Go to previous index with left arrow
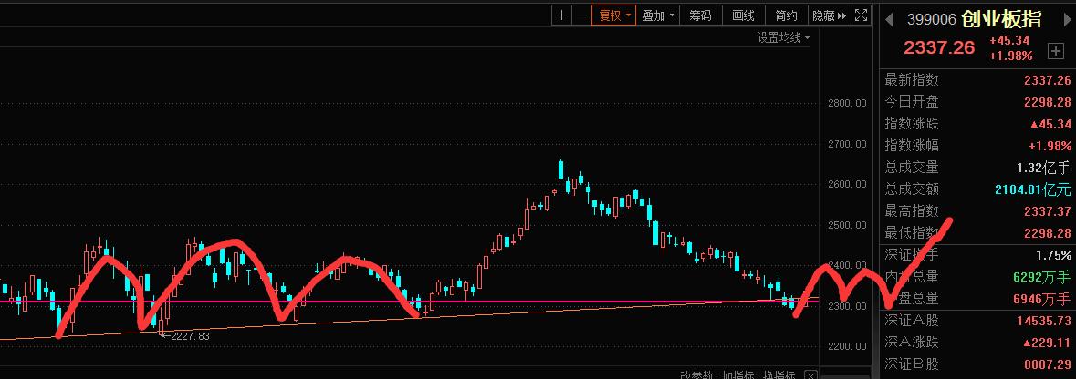This screenshot has height=379, width=1076. point(889,19)
